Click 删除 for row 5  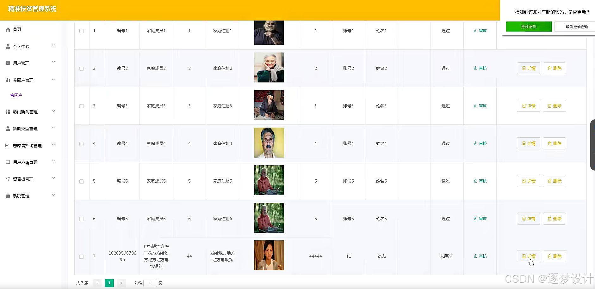click(555, 181)
